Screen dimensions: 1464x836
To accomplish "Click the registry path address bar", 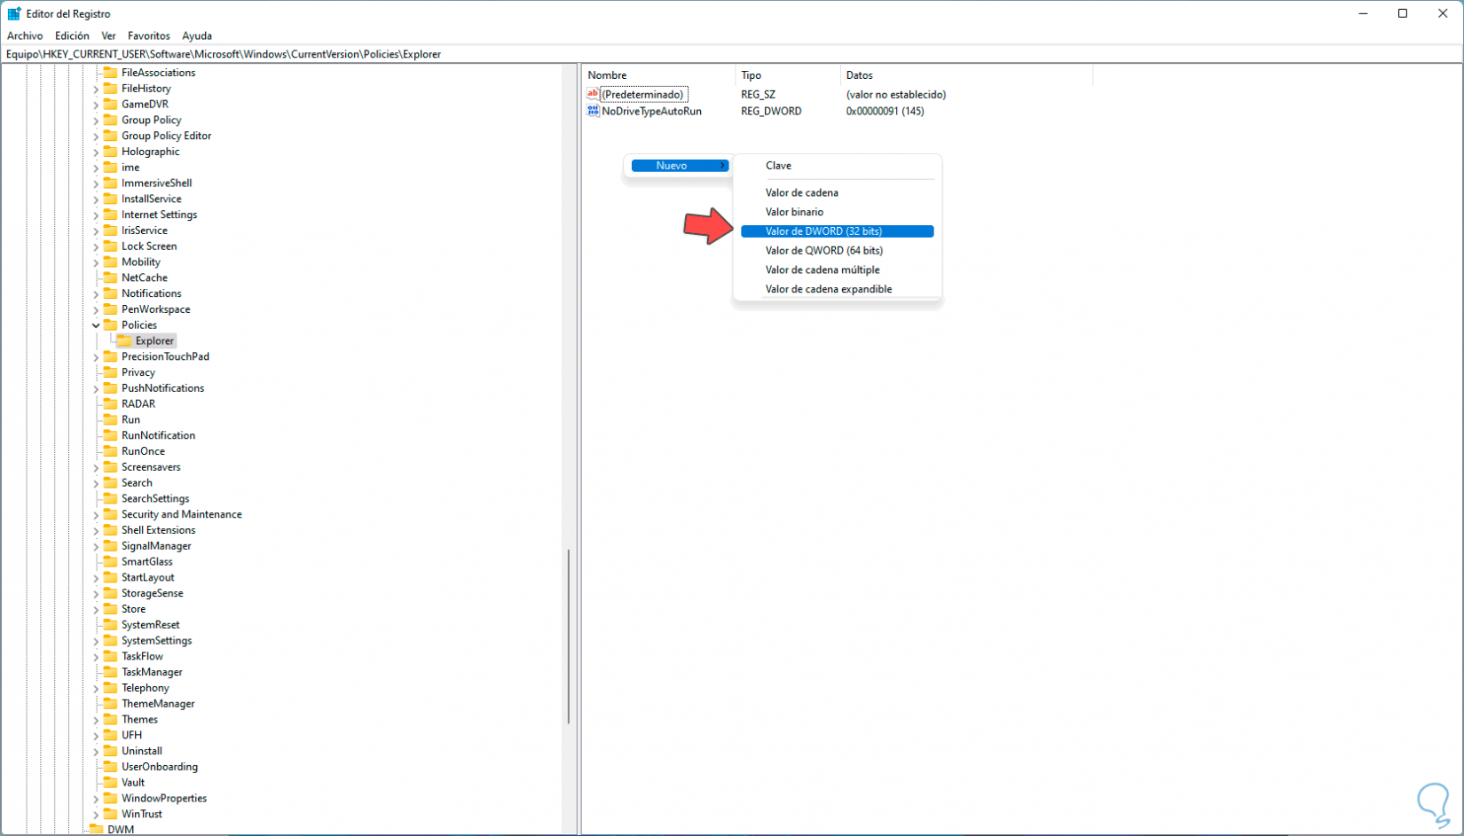I will click(732, 54).
